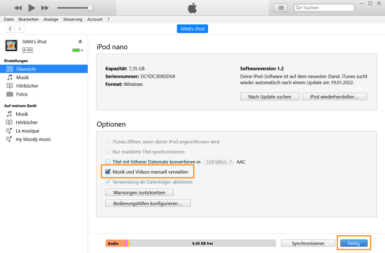Click into the Suchen search field

point(324,8)
